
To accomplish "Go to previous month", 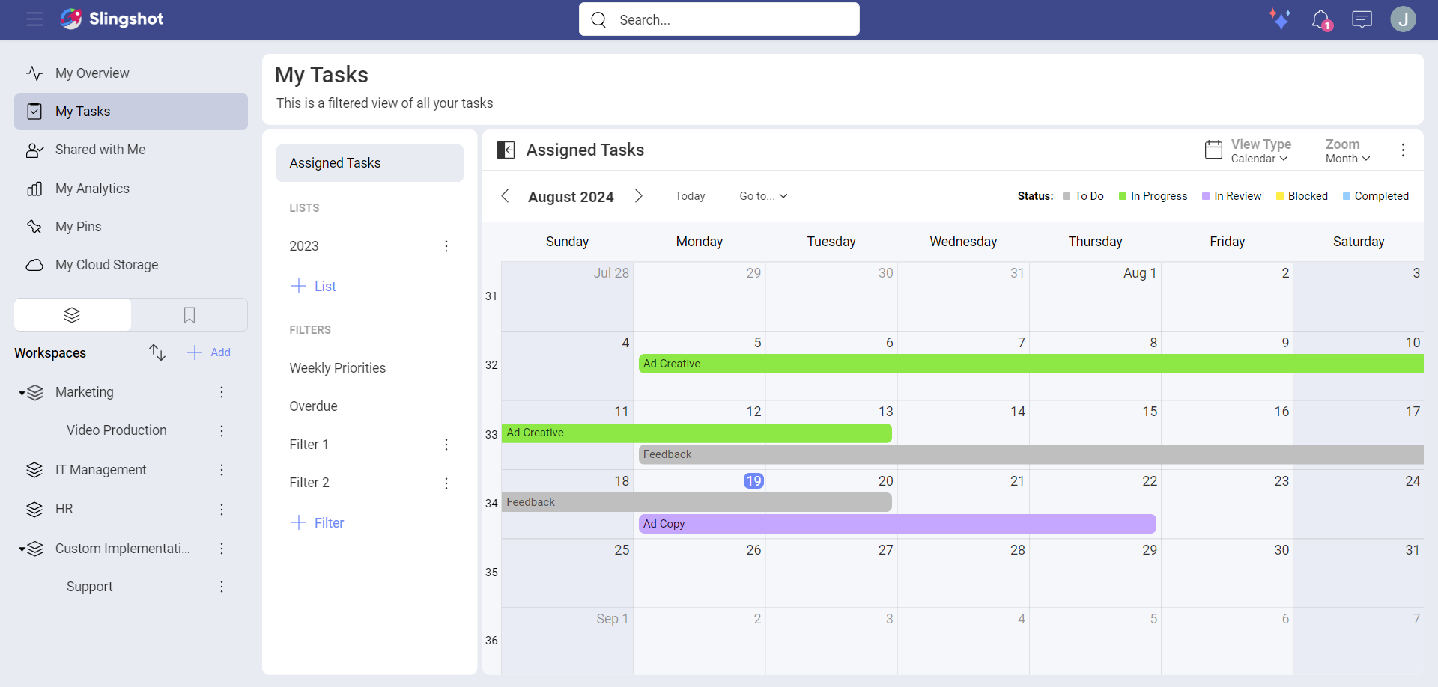I will [x=505, y=196].
